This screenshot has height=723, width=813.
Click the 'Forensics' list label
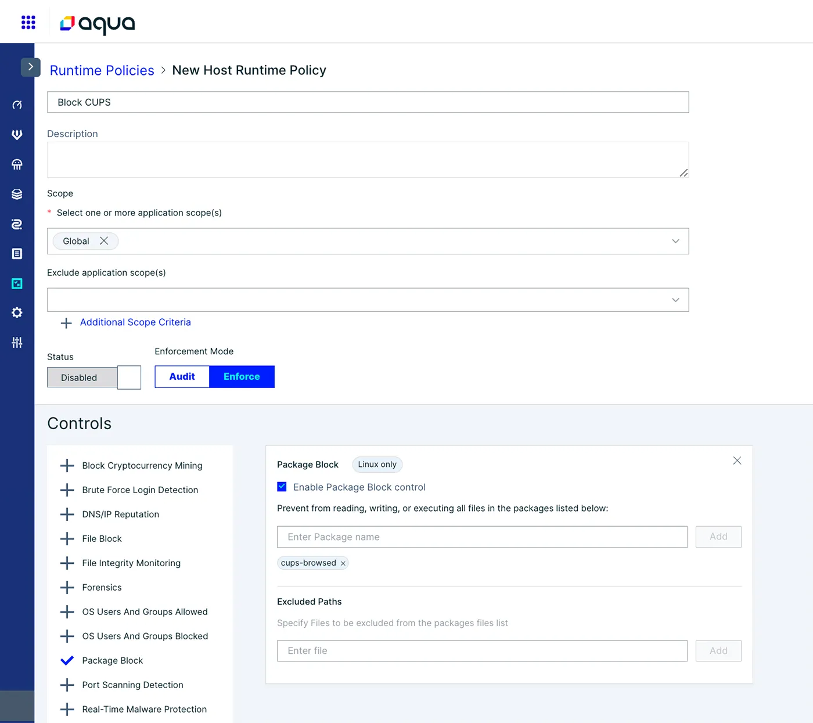(x=102, y=588)
